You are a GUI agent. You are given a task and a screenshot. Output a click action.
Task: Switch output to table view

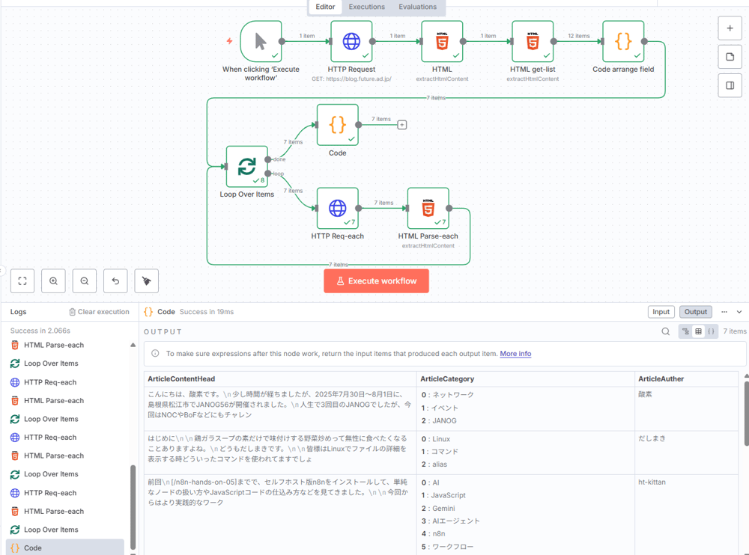[698, 331]
